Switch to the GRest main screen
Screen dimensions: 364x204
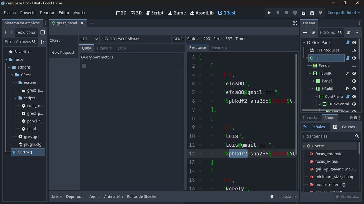pos(227,13)
